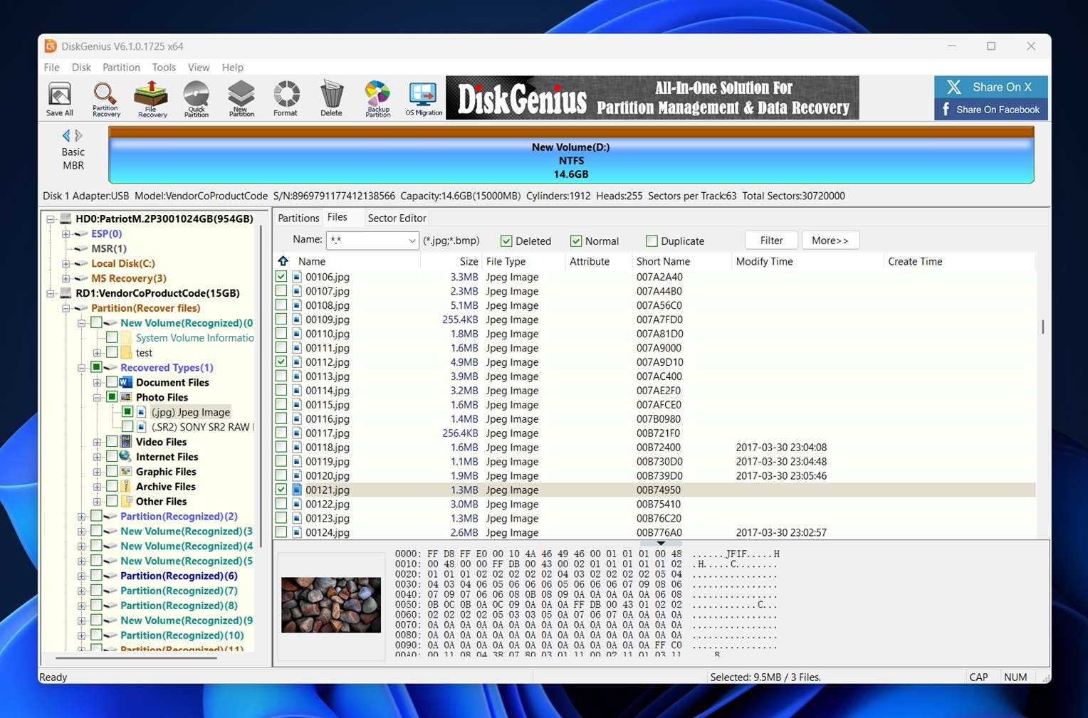Click the Filter button
The height and width of the screenshot is (718, 1088).
[771, 241]
